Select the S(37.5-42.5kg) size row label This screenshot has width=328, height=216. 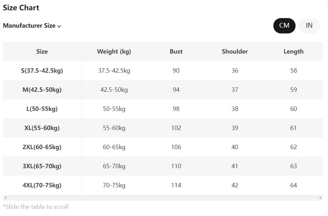click(x=42, y=71)
